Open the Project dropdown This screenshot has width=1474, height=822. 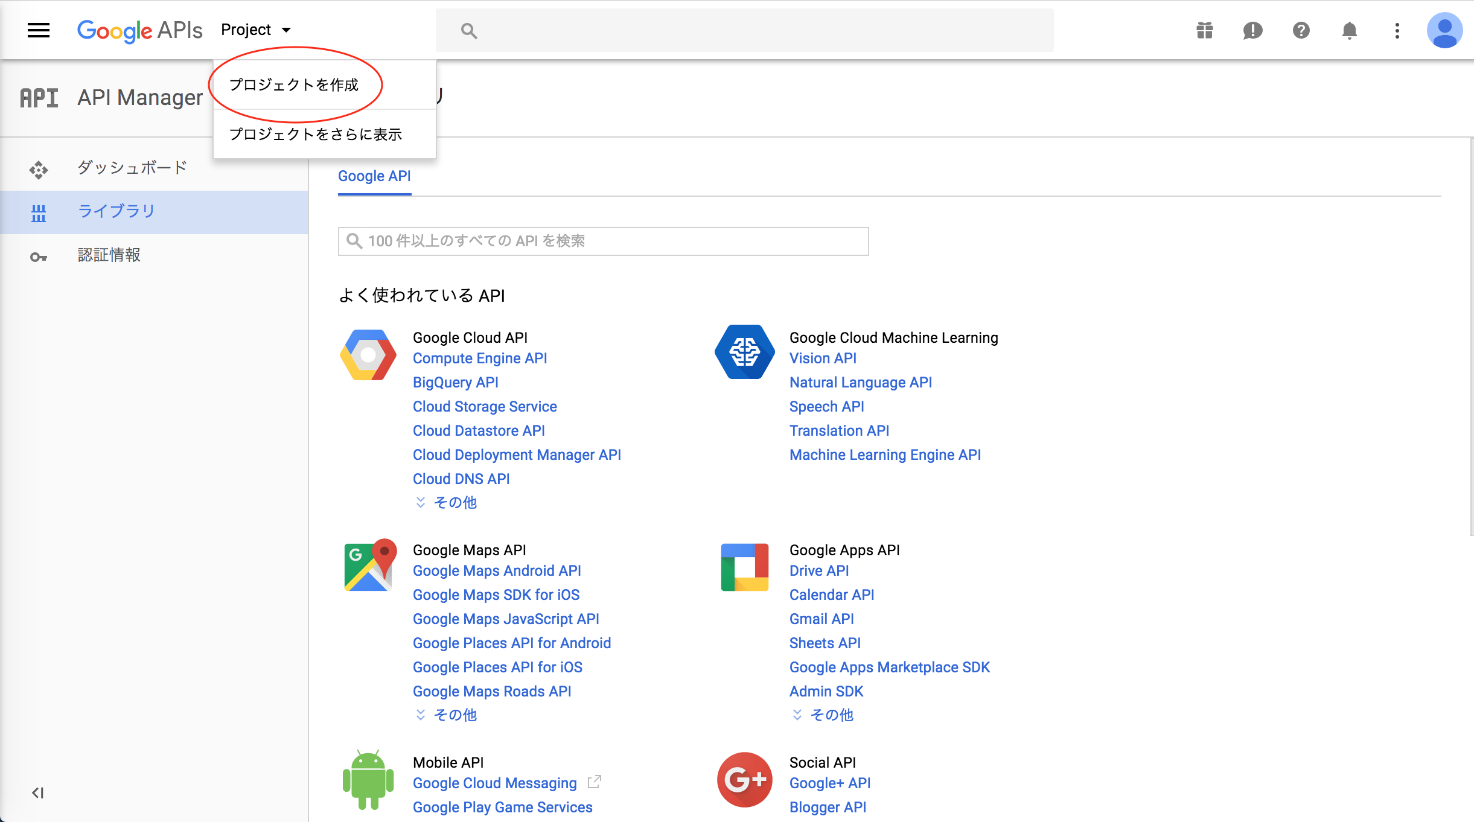[x=256, y=29]
